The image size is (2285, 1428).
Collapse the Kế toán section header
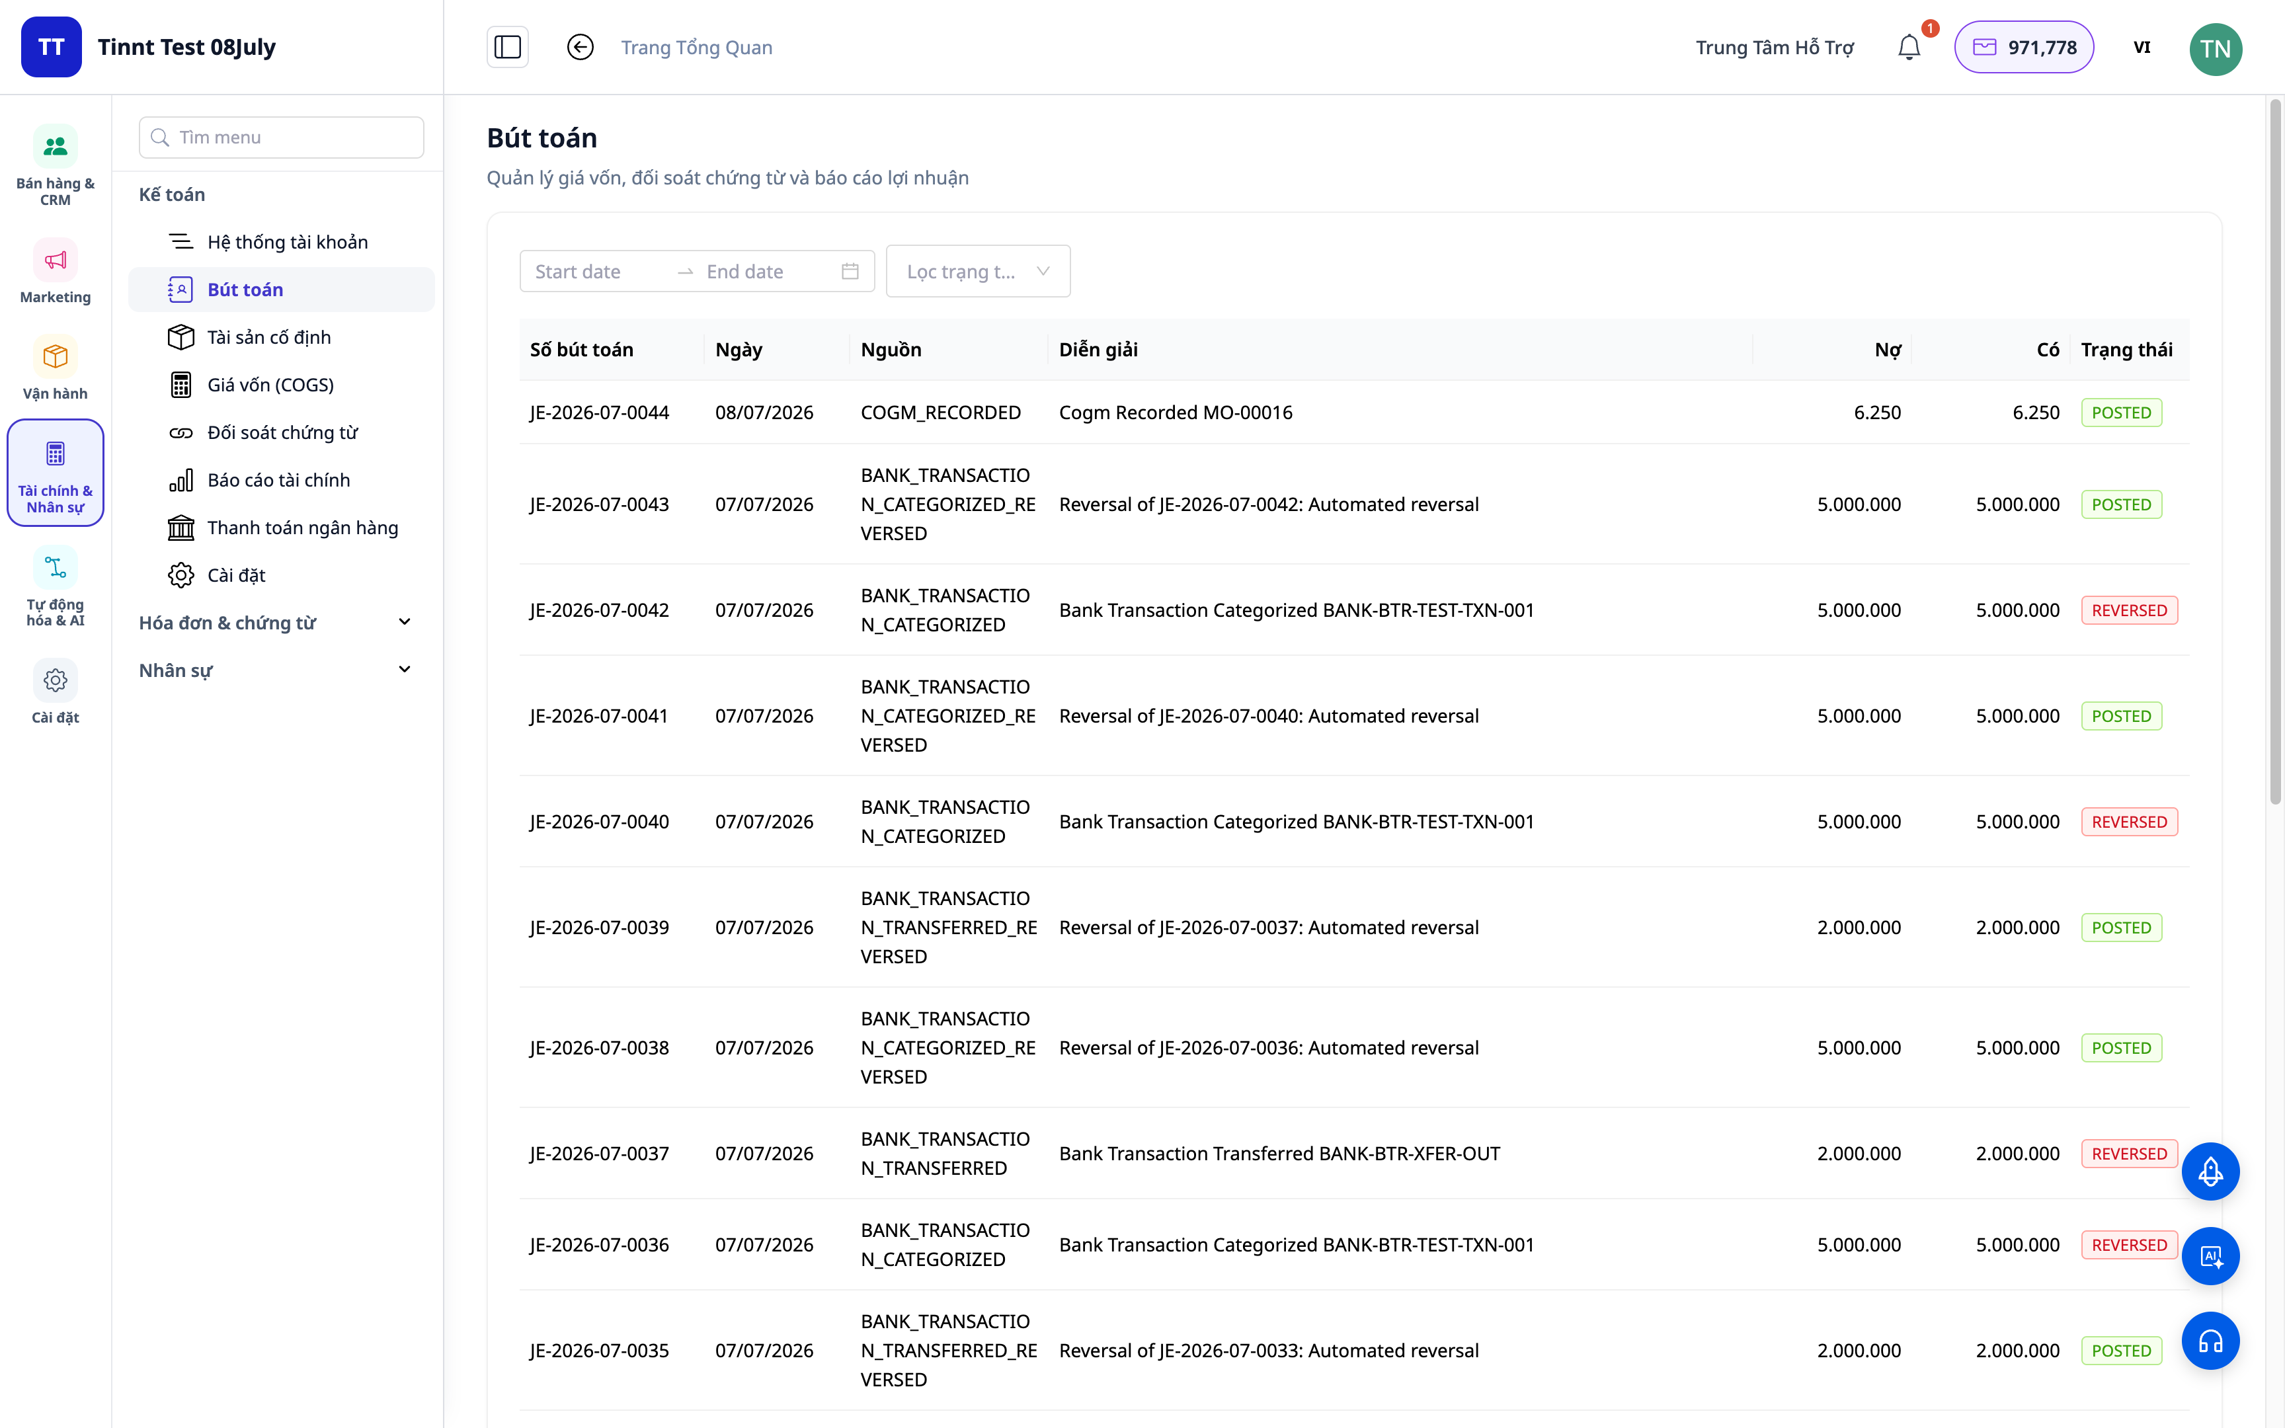click(x=172, y=194)
